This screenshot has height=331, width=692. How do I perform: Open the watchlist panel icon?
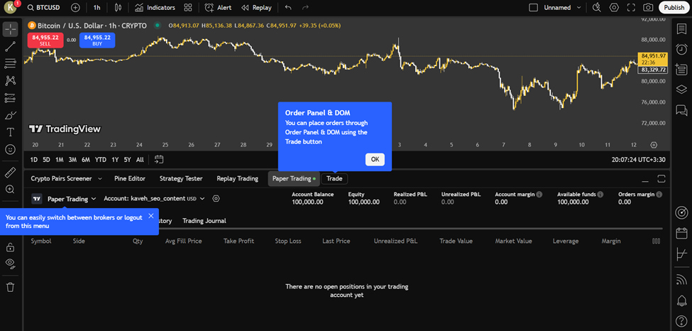(x=682, y=29)
